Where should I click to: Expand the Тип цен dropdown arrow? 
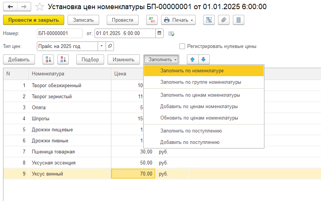101,46
